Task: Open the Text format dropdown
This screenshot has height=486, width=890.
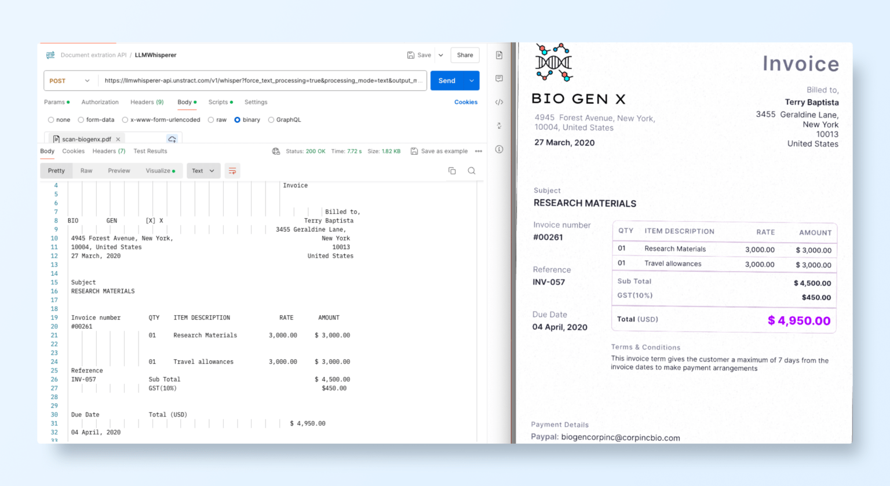Action: [x=203, y=171]
